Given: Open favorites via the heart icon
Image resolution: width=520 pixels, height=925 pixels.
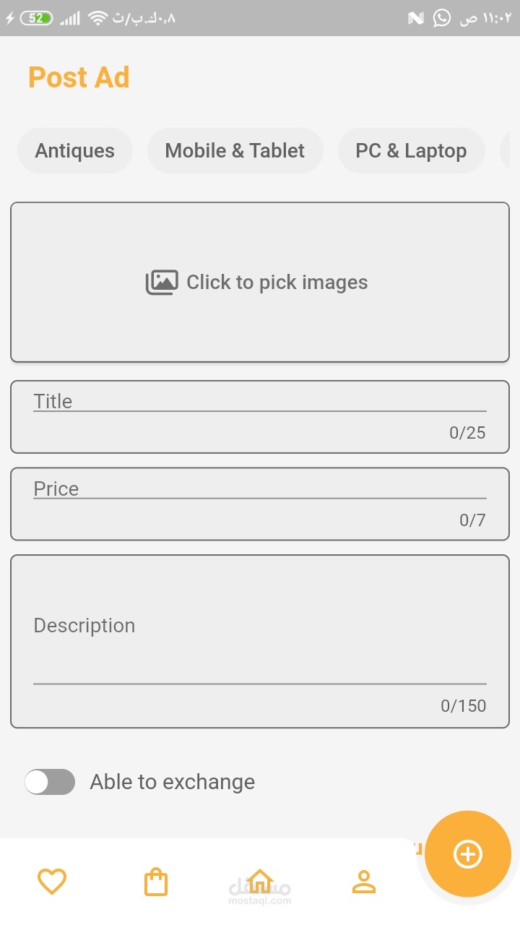Looking at the screenshot, I should pos(52,882).
